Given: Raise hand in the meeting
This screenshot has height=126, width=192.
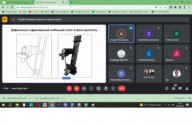Looking at the screenshot, I should tap(106, 88).
